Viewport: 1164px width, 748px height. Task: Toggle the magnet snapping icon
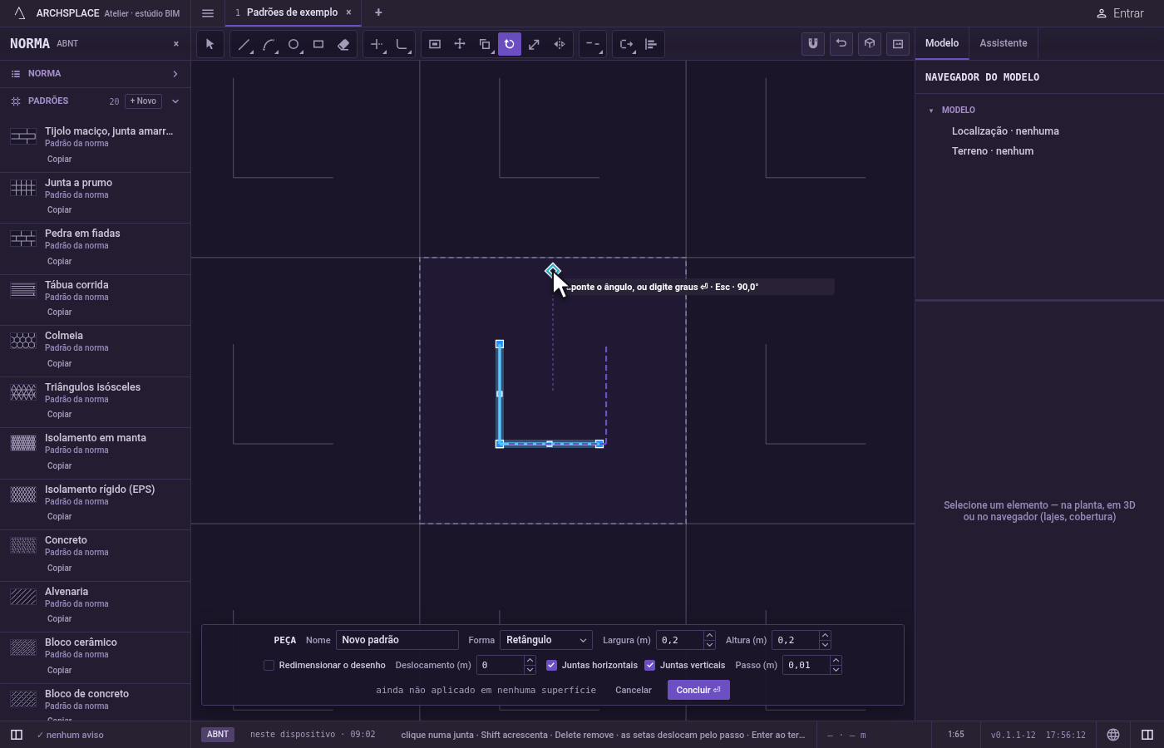click(813, 44)
